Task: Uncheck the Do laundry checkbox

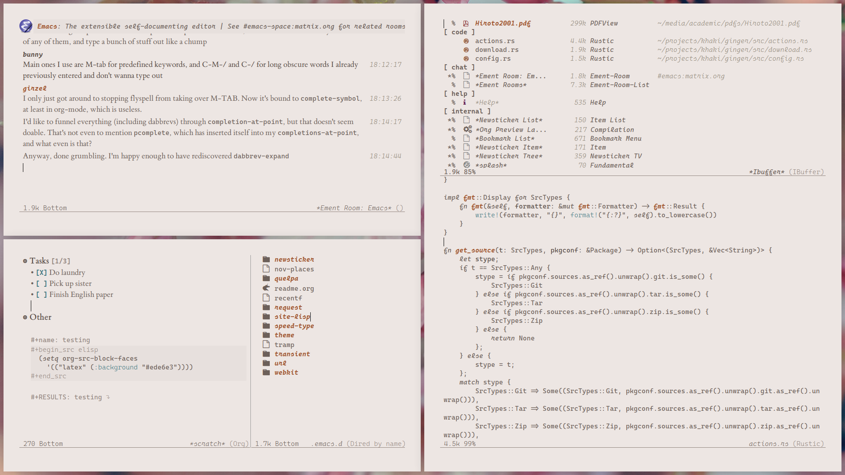Action: (41, 273)
